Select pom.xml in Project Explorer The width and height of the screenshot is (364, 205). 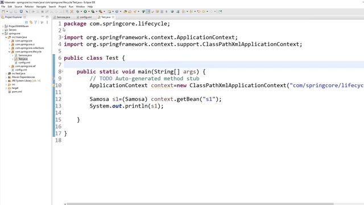tap(16, 92)
